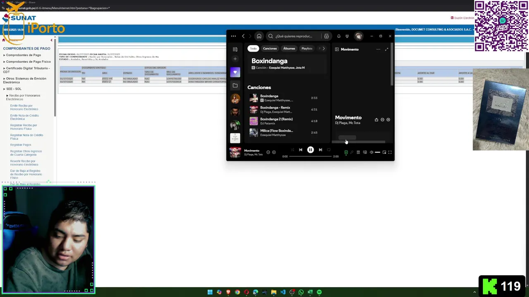Open Friend Activity icon
The height and width of the screenshot is (297, 529).
pos(347,36)
